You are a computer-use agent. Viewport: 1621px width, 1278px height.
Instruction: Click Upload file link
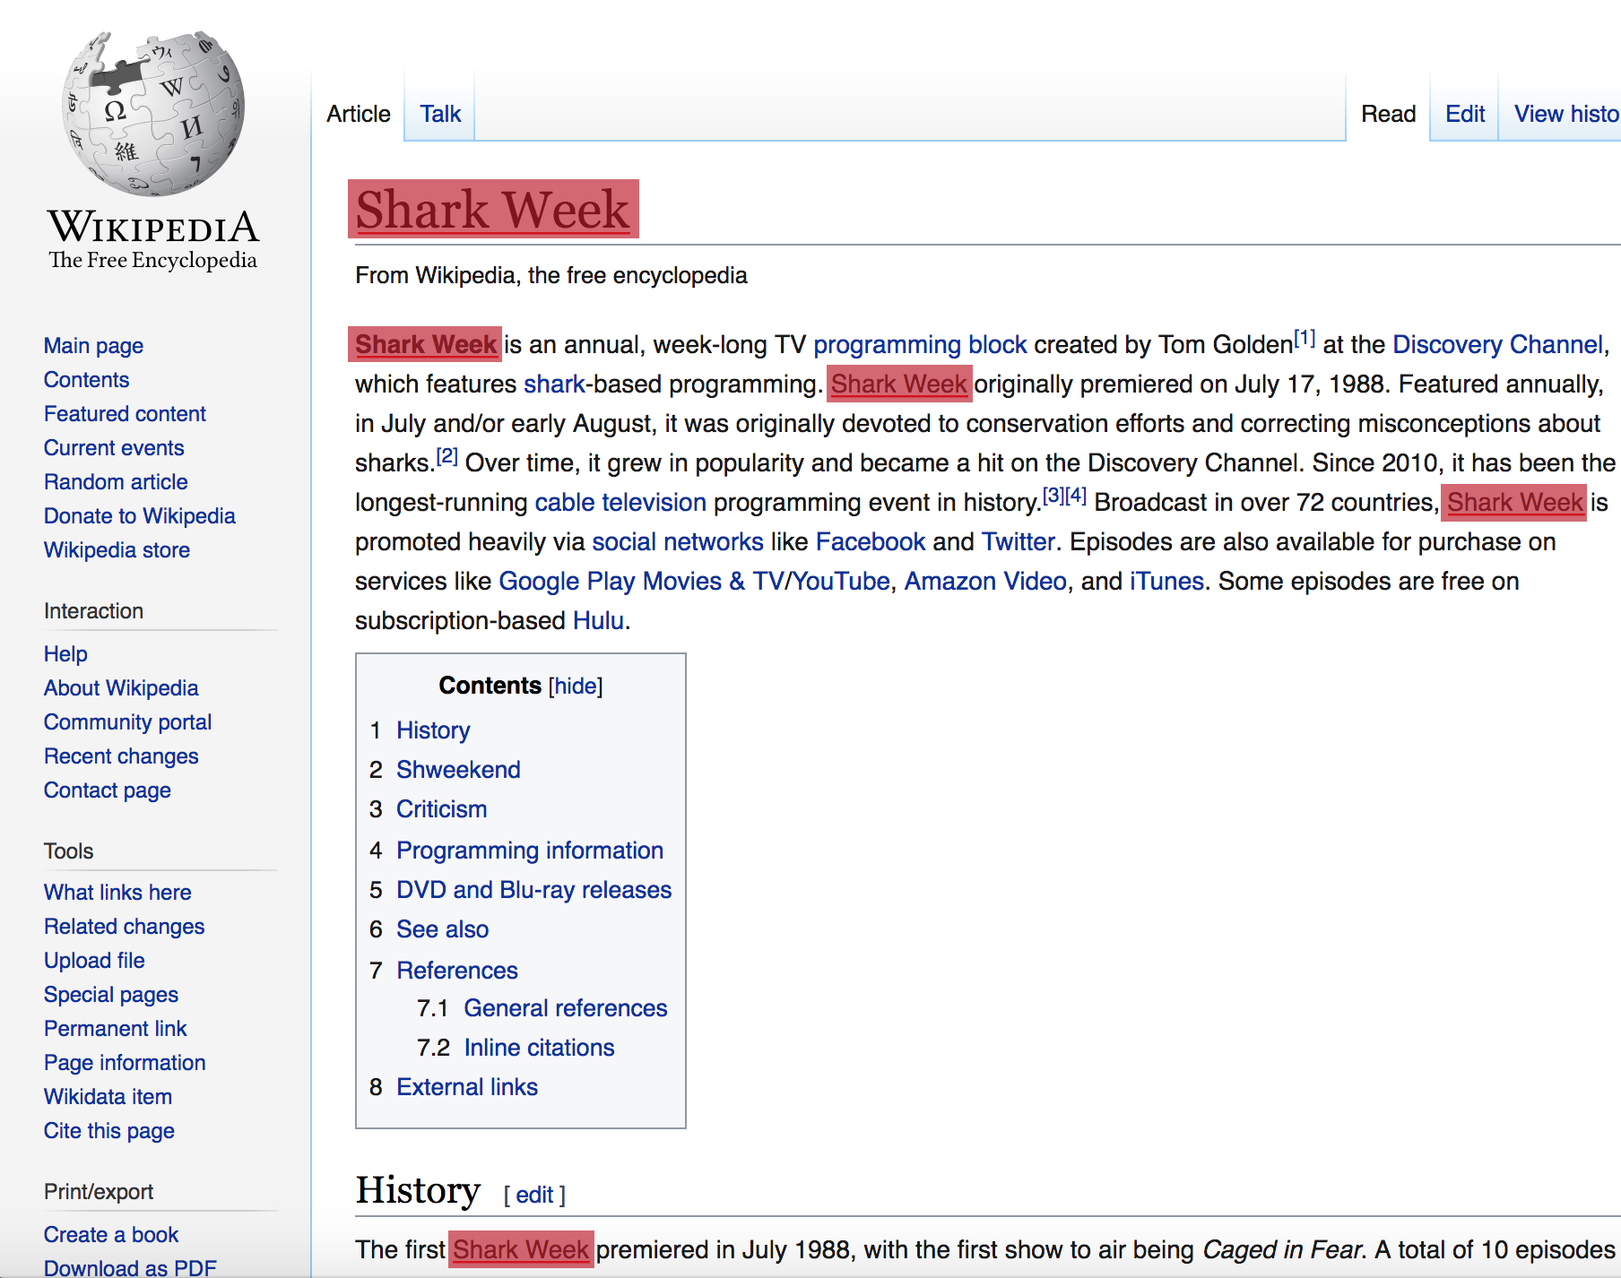click(94, 961)
